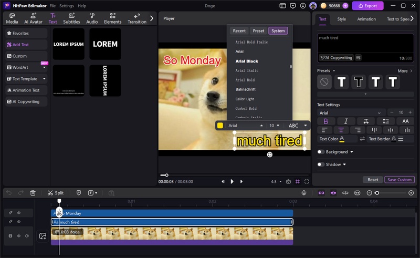Viewport: 420px width, 258px height.
Task: Open the floating toolbar Arial font dropdown
Action: coord(246,126)
